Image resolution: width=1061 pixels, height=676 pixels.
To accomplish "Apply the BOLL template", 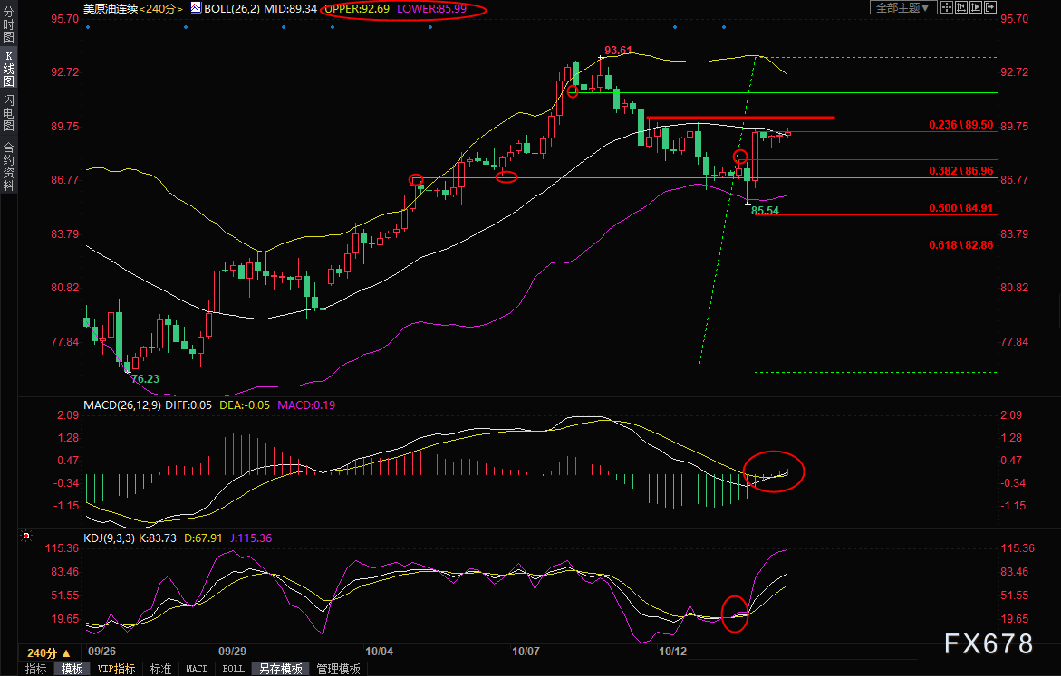I will [x=234, y=669].
